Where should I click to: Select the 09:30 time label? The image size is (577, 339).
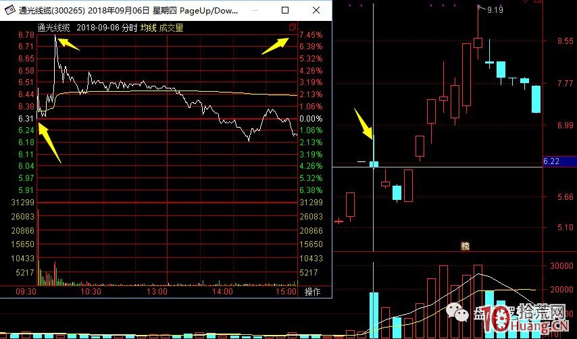pyautogui.click(x=26, y=292)
